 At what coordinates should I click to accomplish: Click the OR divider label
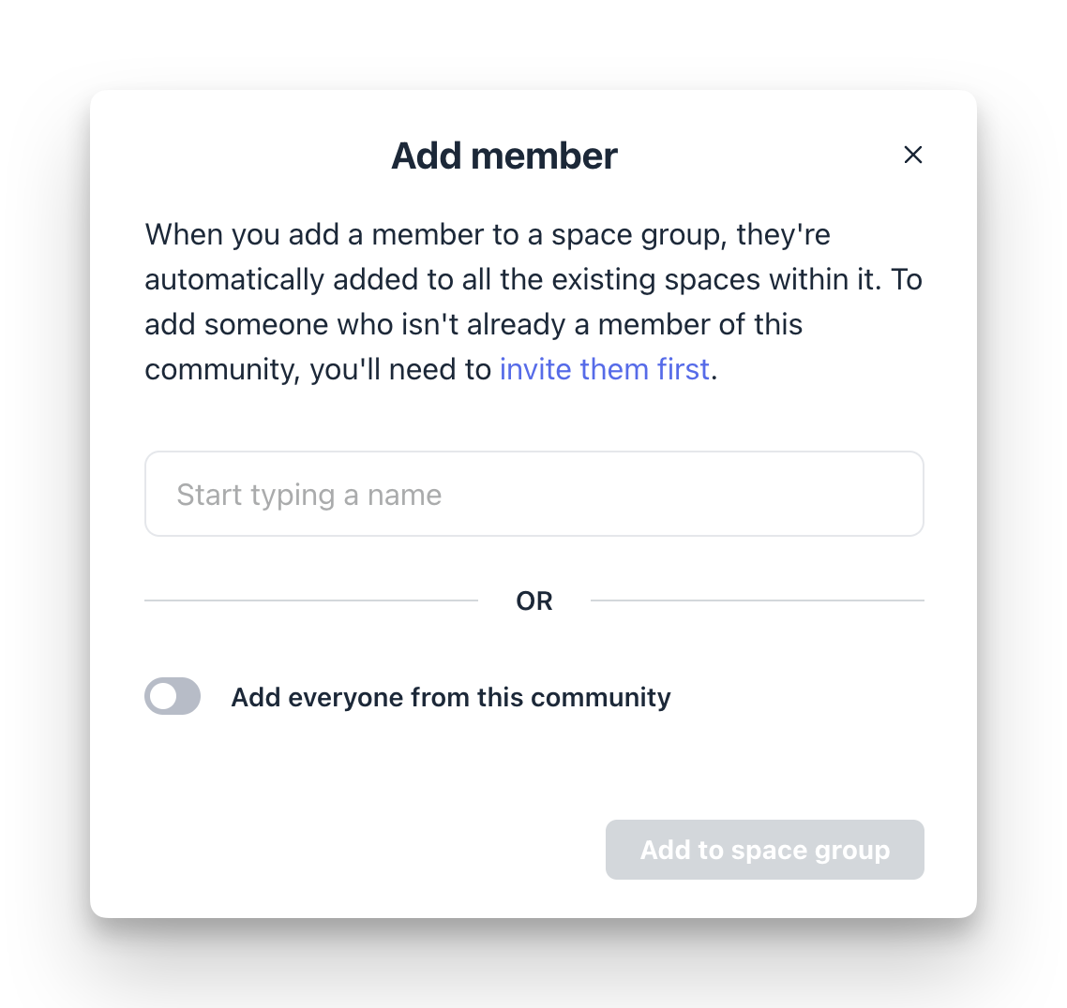533,600
